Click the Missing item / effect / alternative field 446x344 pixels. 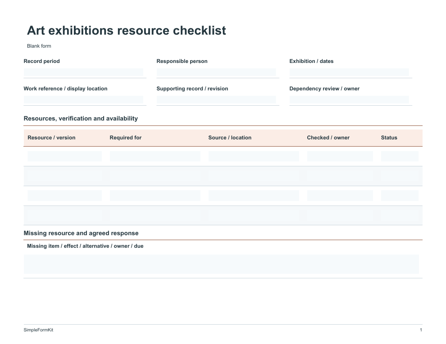pos(221,264)
